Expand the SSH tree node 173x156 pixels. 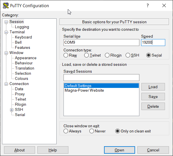pos(11,110)
